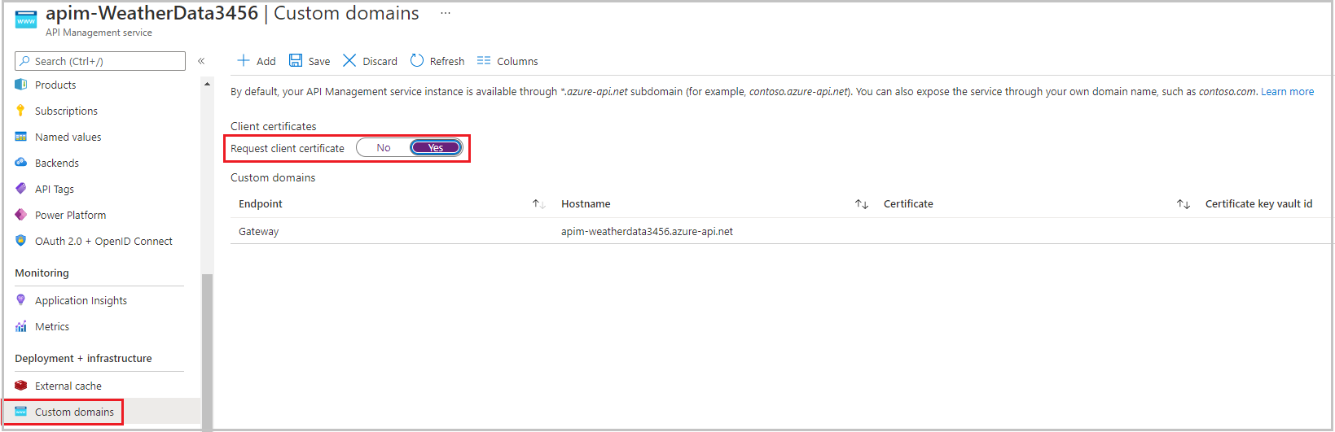Image resolution: width=1335 pixels, height=432 pixels.
Task: Set Request client certificate to No
Action: point(384,148)
